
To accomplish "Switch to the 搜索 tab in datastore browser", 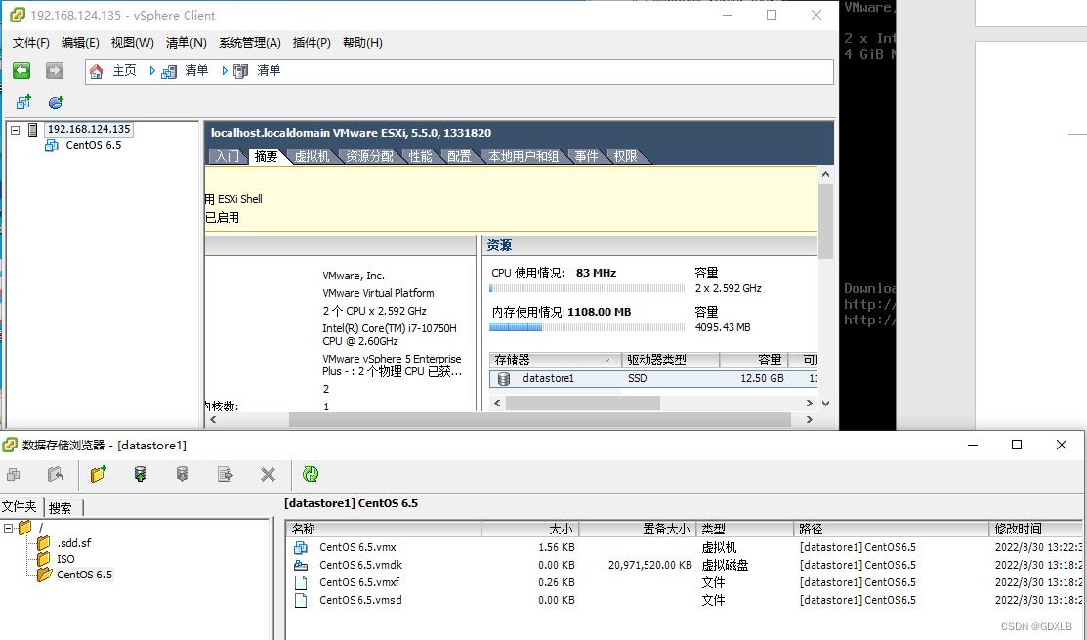I will coord(61,507).
